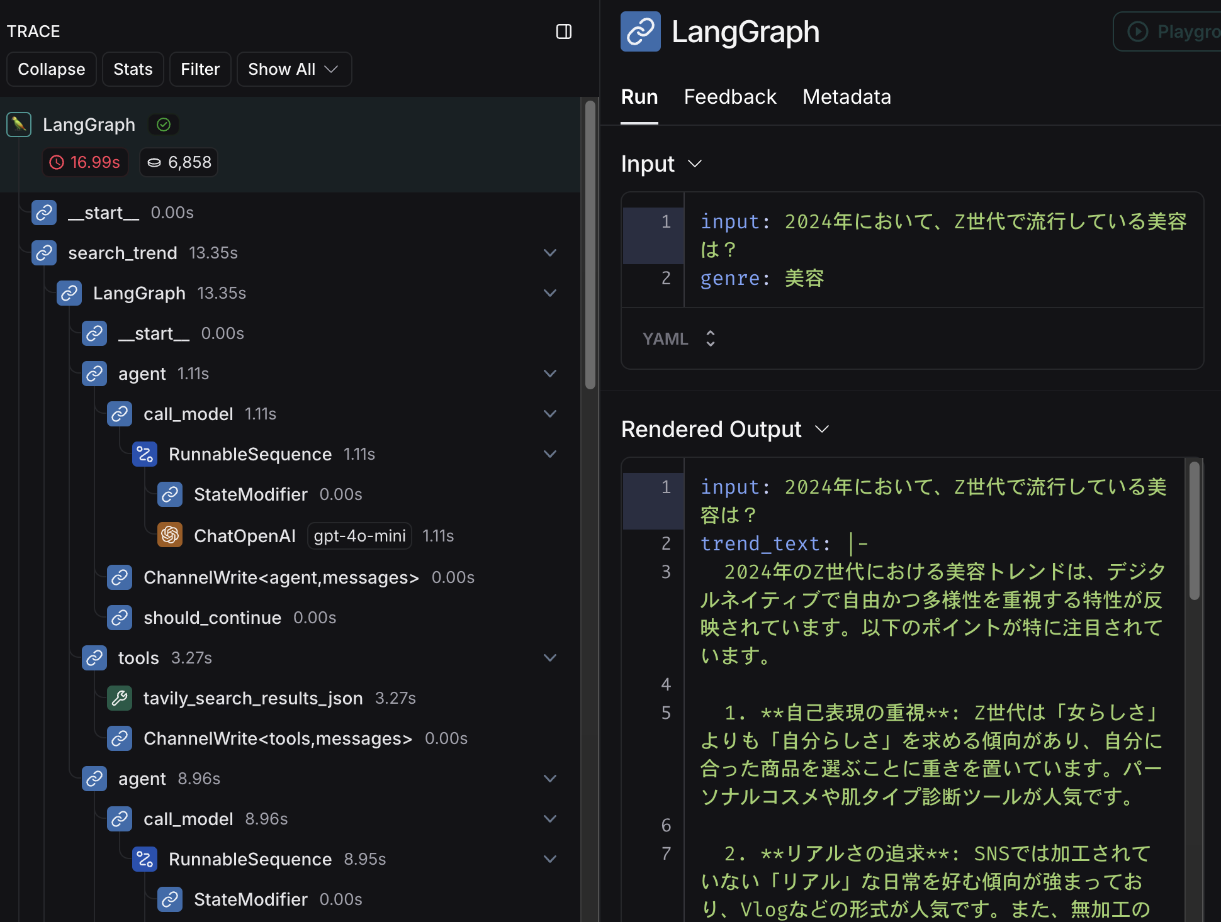Screen dimensions: 1221x922
Task: Click the token count 6,858 badge
Action: [x=179, y=162]
